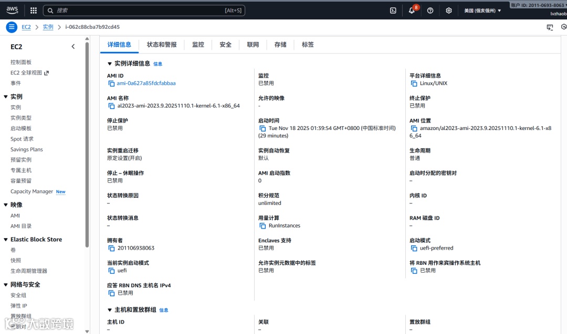
Task: Collapse the 实例 sidebar group
Action: tap(5, 97)
